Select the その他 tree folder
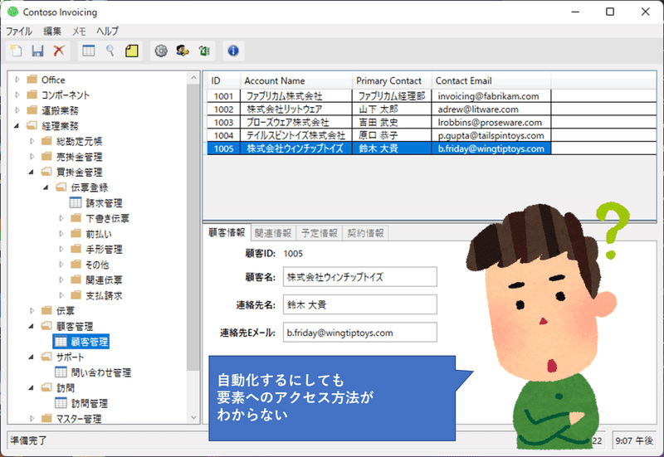The height and width of the screenshot is (457, 664). point(97,265)
